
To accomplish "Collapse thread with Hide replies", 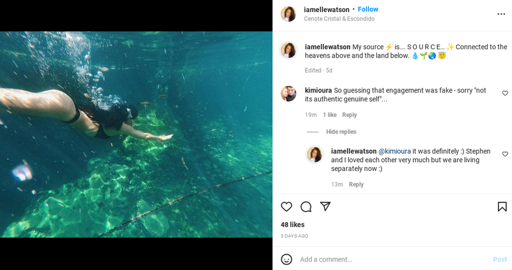I will 341,131.
